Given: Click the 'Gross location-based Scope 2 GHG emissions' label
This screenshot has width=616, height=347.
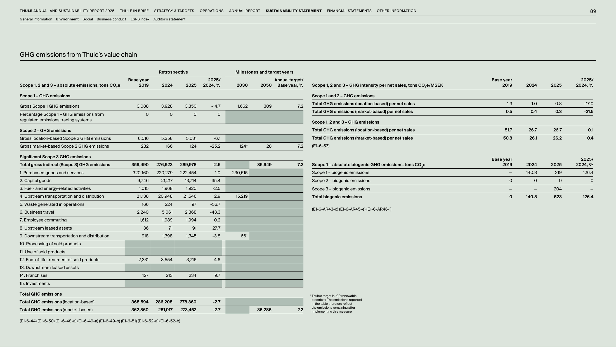Looking at the screenshot, I should point(65,138).
